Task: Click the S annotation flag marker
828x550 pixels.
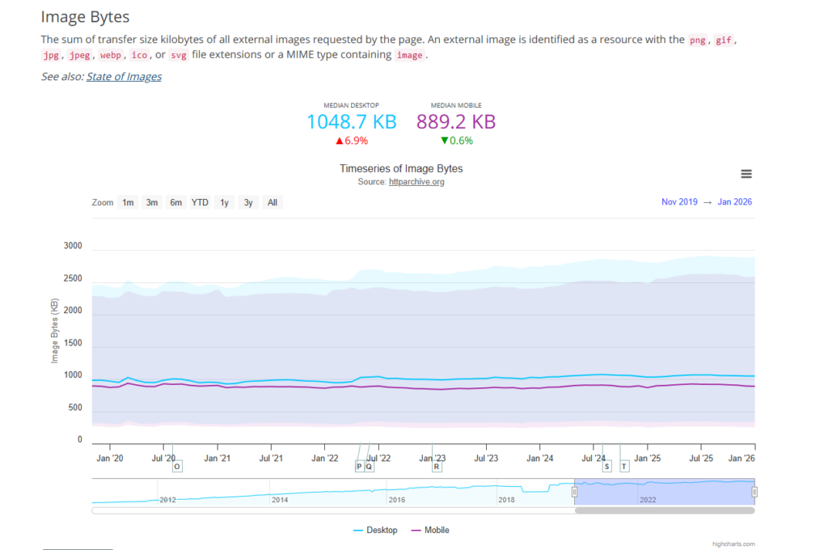Action: pos(607,466)
